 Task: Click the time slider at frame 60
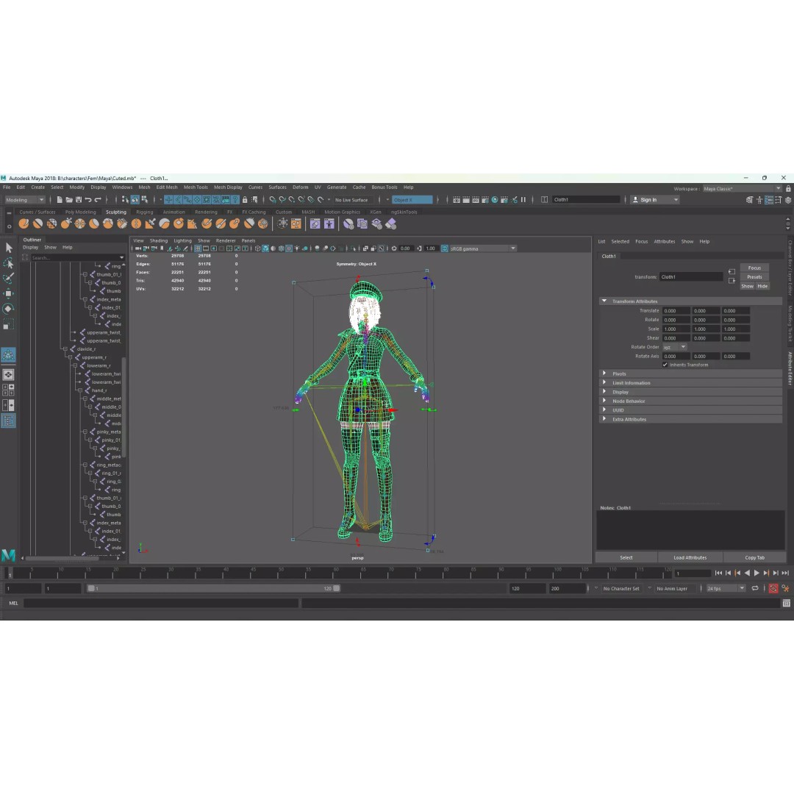(x=336, y=573)
